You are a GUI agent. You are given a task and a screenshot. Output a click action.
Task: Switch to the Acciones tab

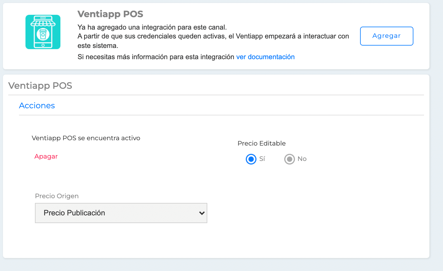coord(37,106)
